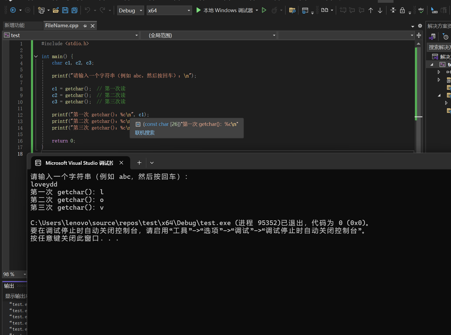Switch to the 新增功能 tab
The height and width of the screenshot is (335, 451).
[15, 25]
